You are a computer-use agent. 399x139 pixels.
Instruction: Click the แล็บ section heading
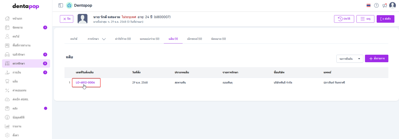pyautogui.click(x=70, y=57)
